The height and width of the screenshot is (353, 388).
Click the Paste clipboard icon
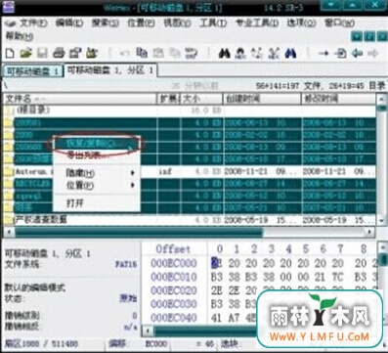click(175, 53)
